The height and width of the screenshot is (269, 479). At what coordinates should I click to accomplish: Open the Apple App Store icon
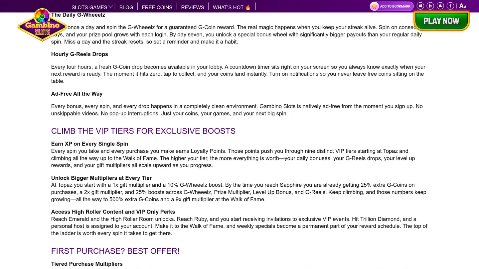[x=440, y=6]
